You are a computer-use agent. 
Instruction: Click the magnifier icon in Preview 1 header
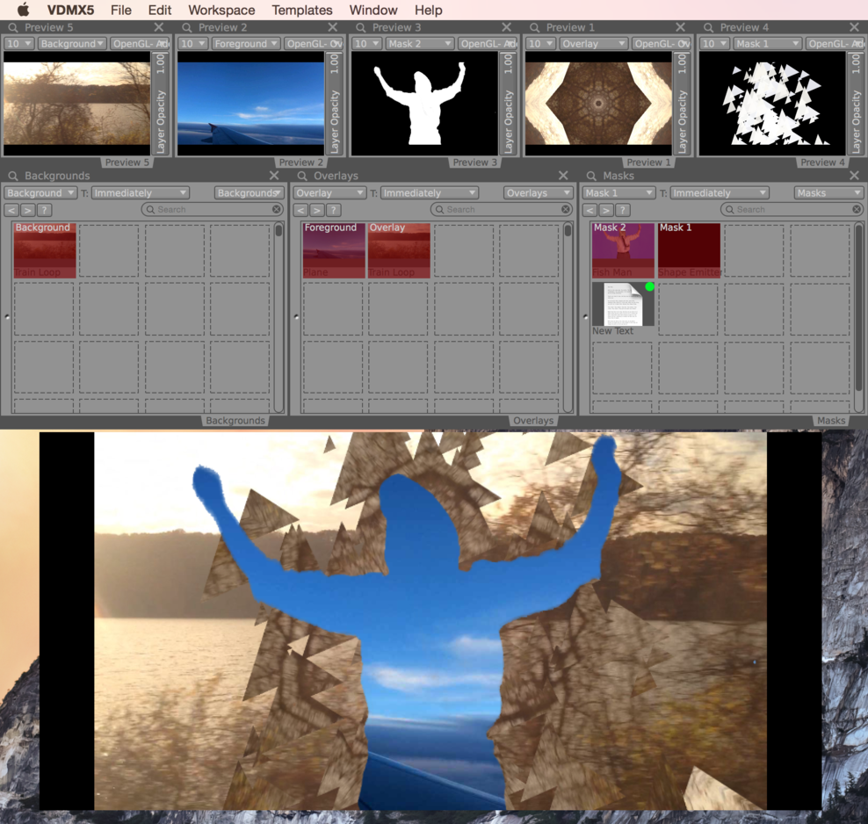535,27
